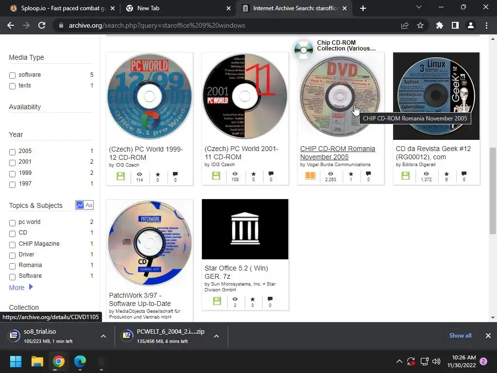Expand More topics list
The height and width of the screenshot is (373, 497).
point(21,288)
